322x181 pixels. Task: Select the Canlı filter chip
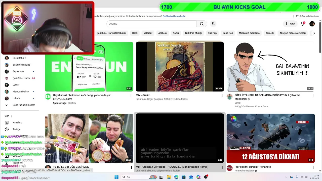point(135,33)
